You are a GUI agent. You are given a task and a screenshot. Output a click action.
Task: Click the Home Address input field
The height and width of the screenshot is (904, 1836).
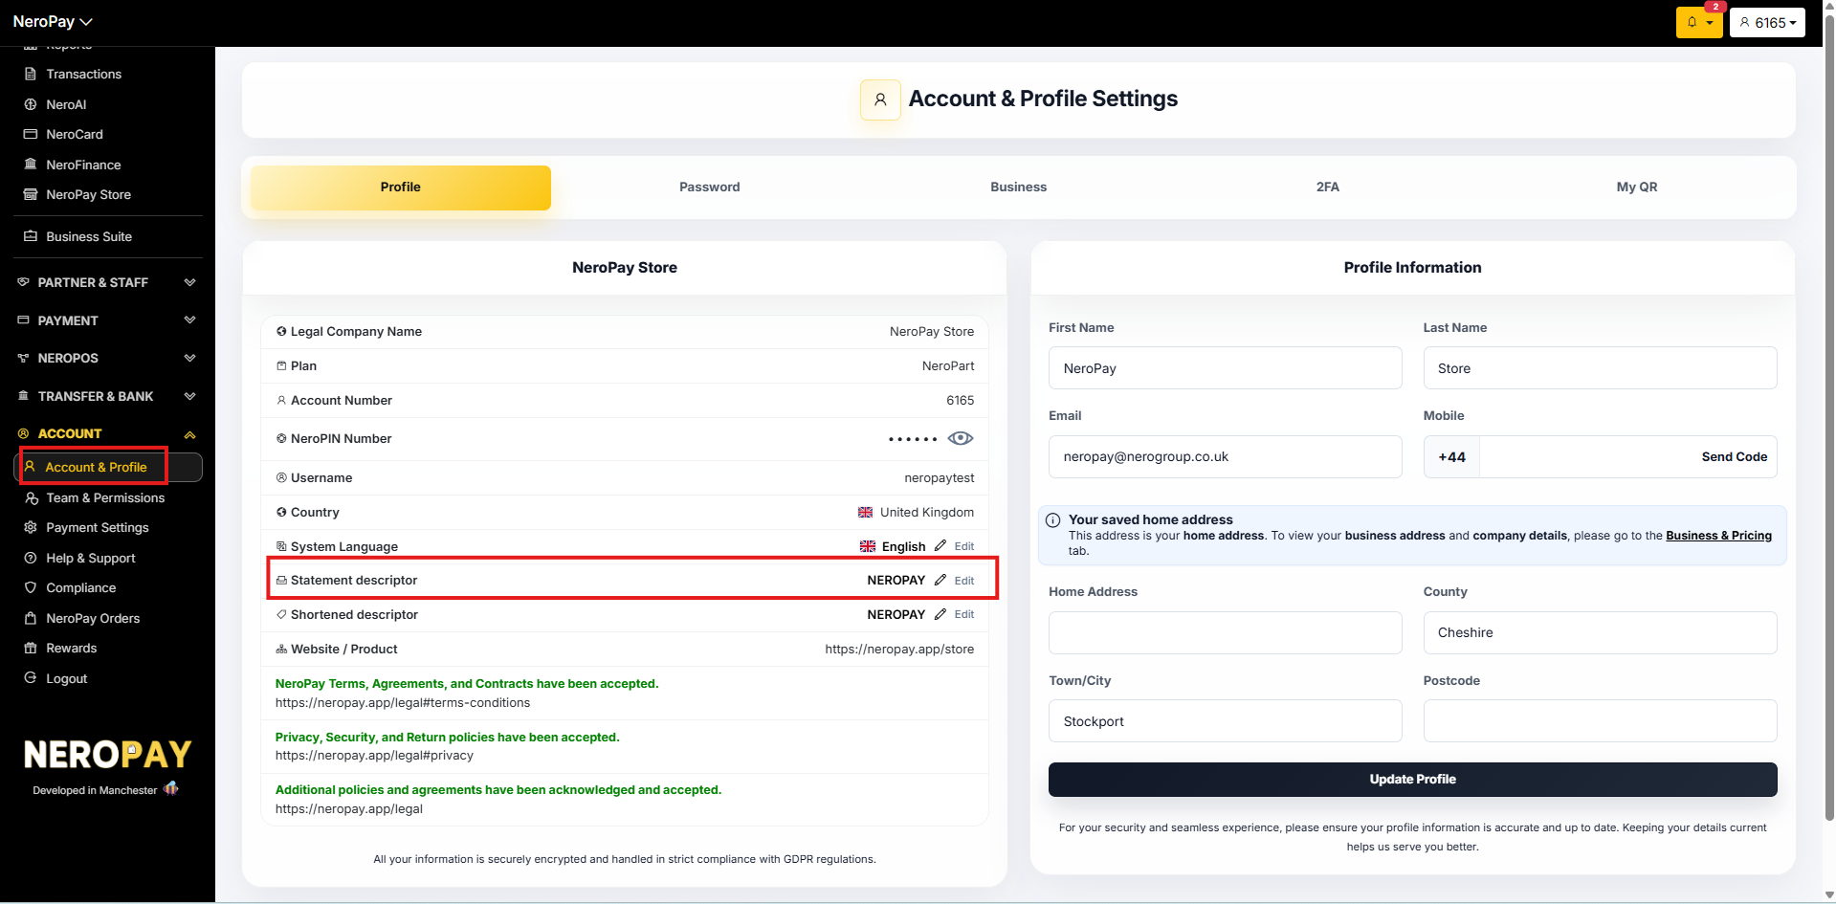(1225, 633)
